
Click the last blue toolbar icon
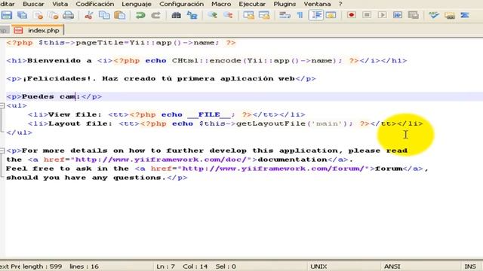[x=465, y=15]
